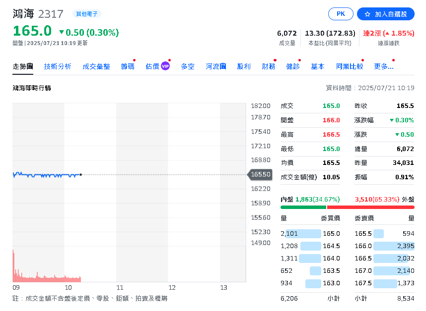Switch to the 成交彙整 tab
Image resolution: width=426 pixels, height=311 pixels.
pyautogui.click(x=96, y=66)
